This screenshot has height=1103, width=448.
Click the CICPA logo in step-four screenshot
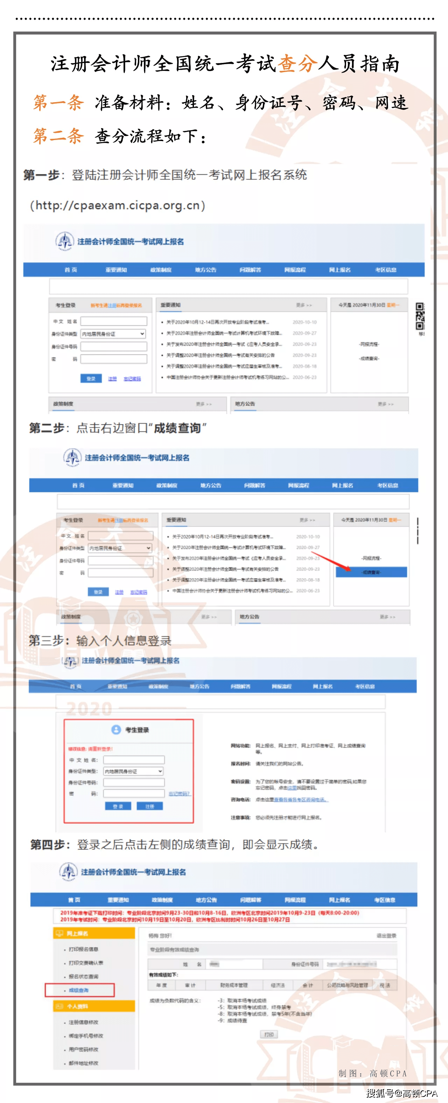(x=68, y=872)
